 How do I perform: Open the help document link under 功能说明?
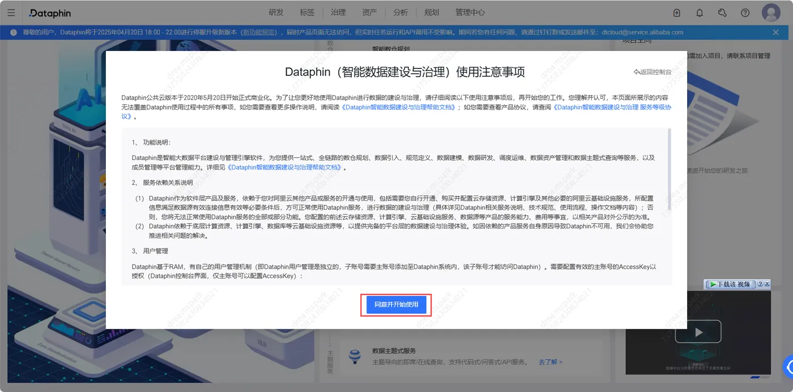(285, 167)
